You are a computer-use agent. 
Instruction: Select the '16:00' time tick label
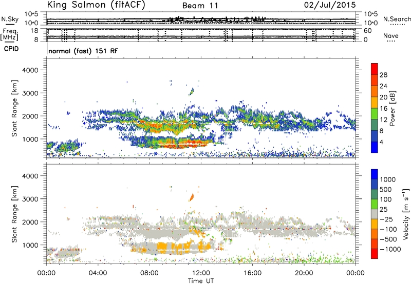click(252, 273)
